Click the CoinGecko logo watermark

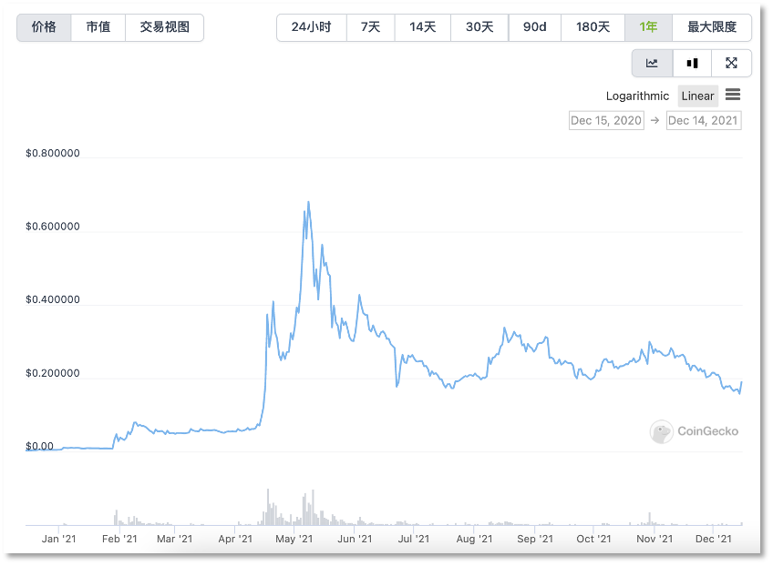click(695, 431)
